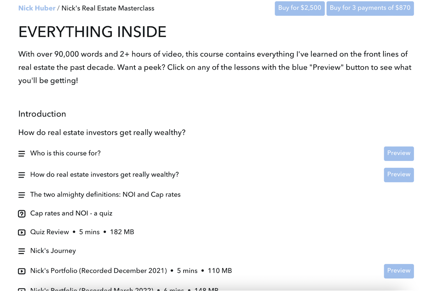
Task: Open 'Who is this course for?' lesson title
Action: [x=65, y=153]
